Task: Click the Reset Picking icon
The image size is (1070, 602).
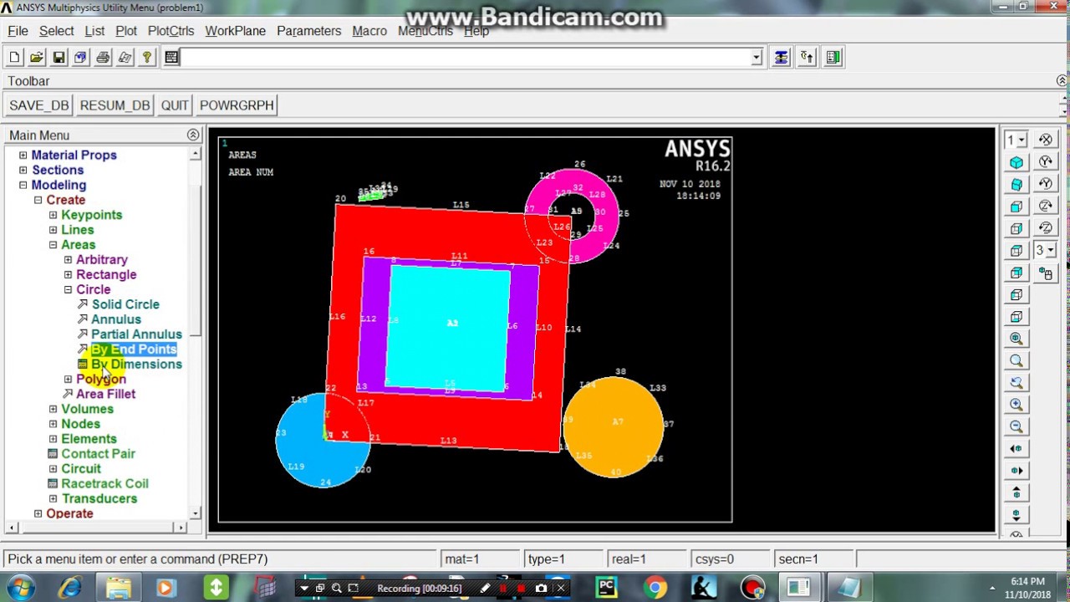Action: [x=807, y=57]
